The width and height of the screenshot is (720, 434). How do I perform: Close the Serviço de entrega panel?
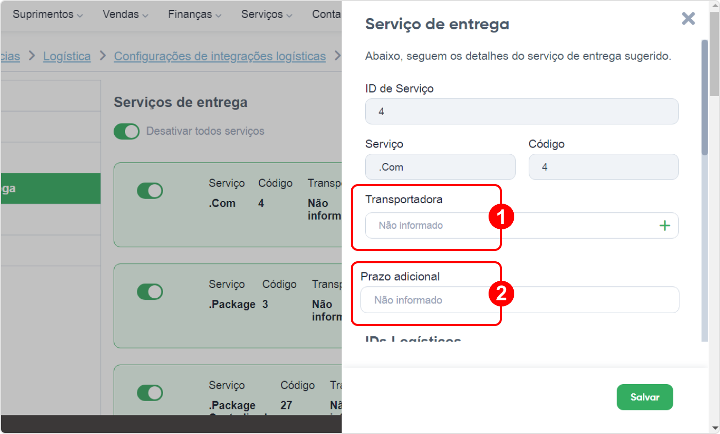(x=688, y=19)
